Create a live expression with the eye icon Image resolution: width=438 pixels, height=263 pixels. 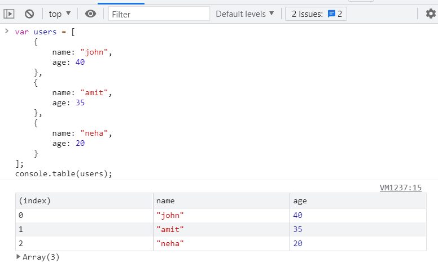(x=90, y=14)
